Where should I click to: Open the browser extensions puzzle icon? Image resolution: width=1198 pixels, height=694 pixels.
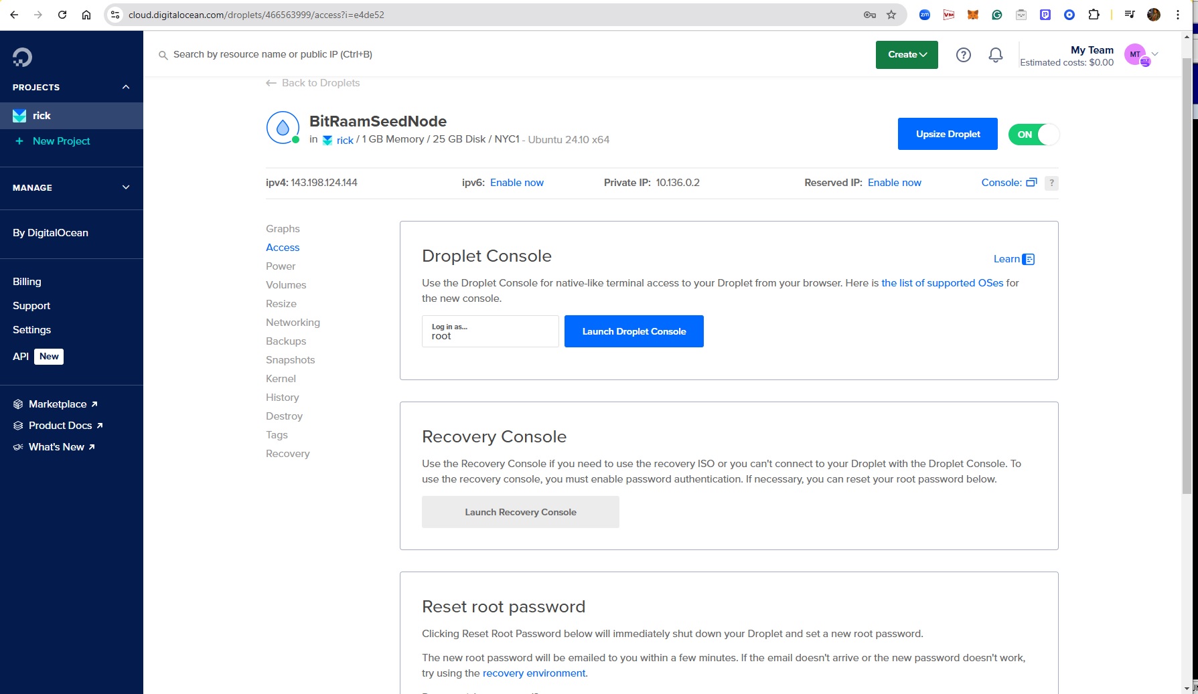[x=1094, y=15]
